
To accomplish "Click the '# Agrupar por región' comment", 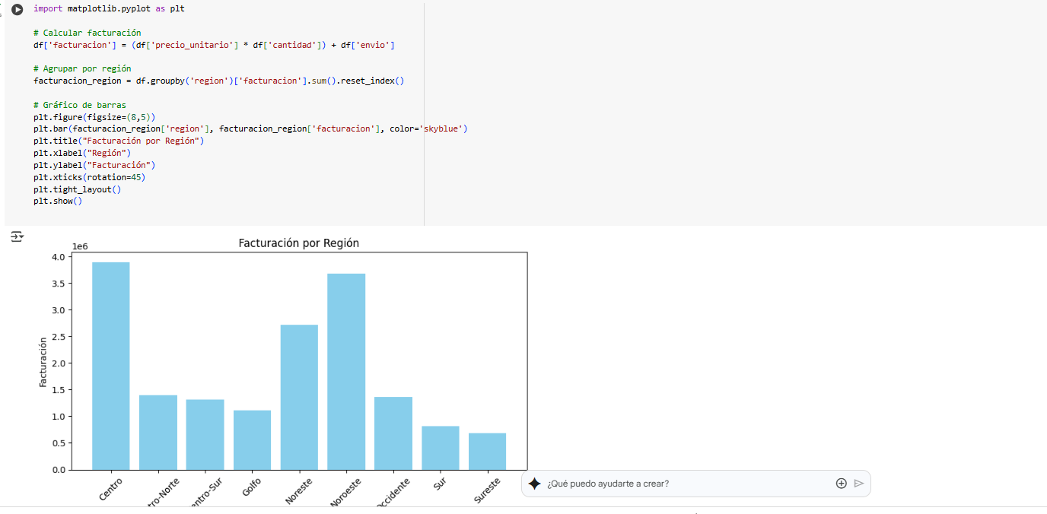I will click(82, 68).
